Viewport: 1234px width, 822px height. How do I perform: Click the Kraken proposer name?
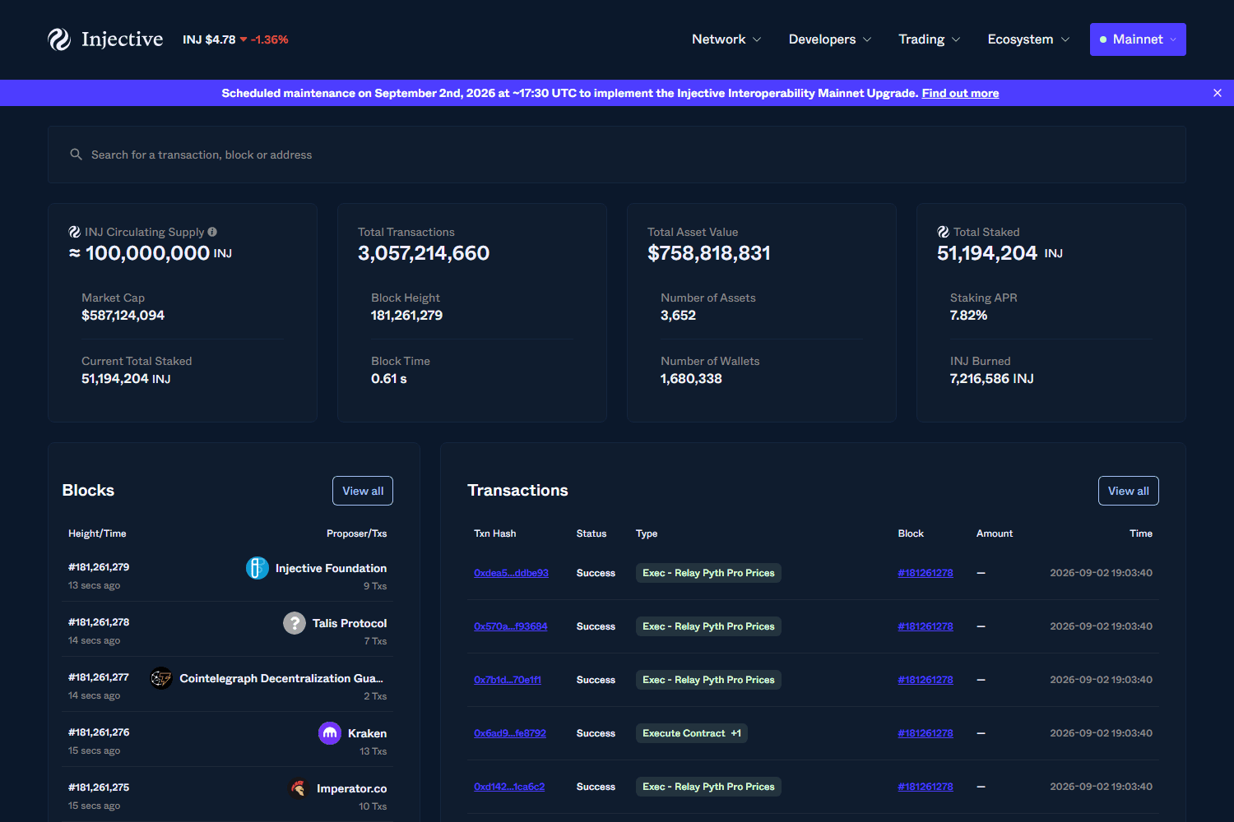point(367,733)
